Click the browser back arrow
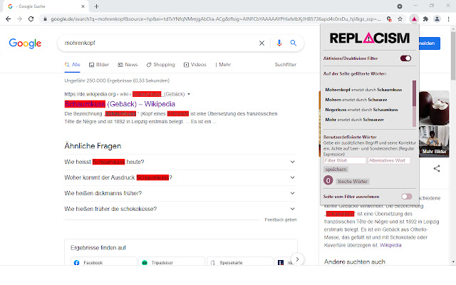 pos(8,19)
